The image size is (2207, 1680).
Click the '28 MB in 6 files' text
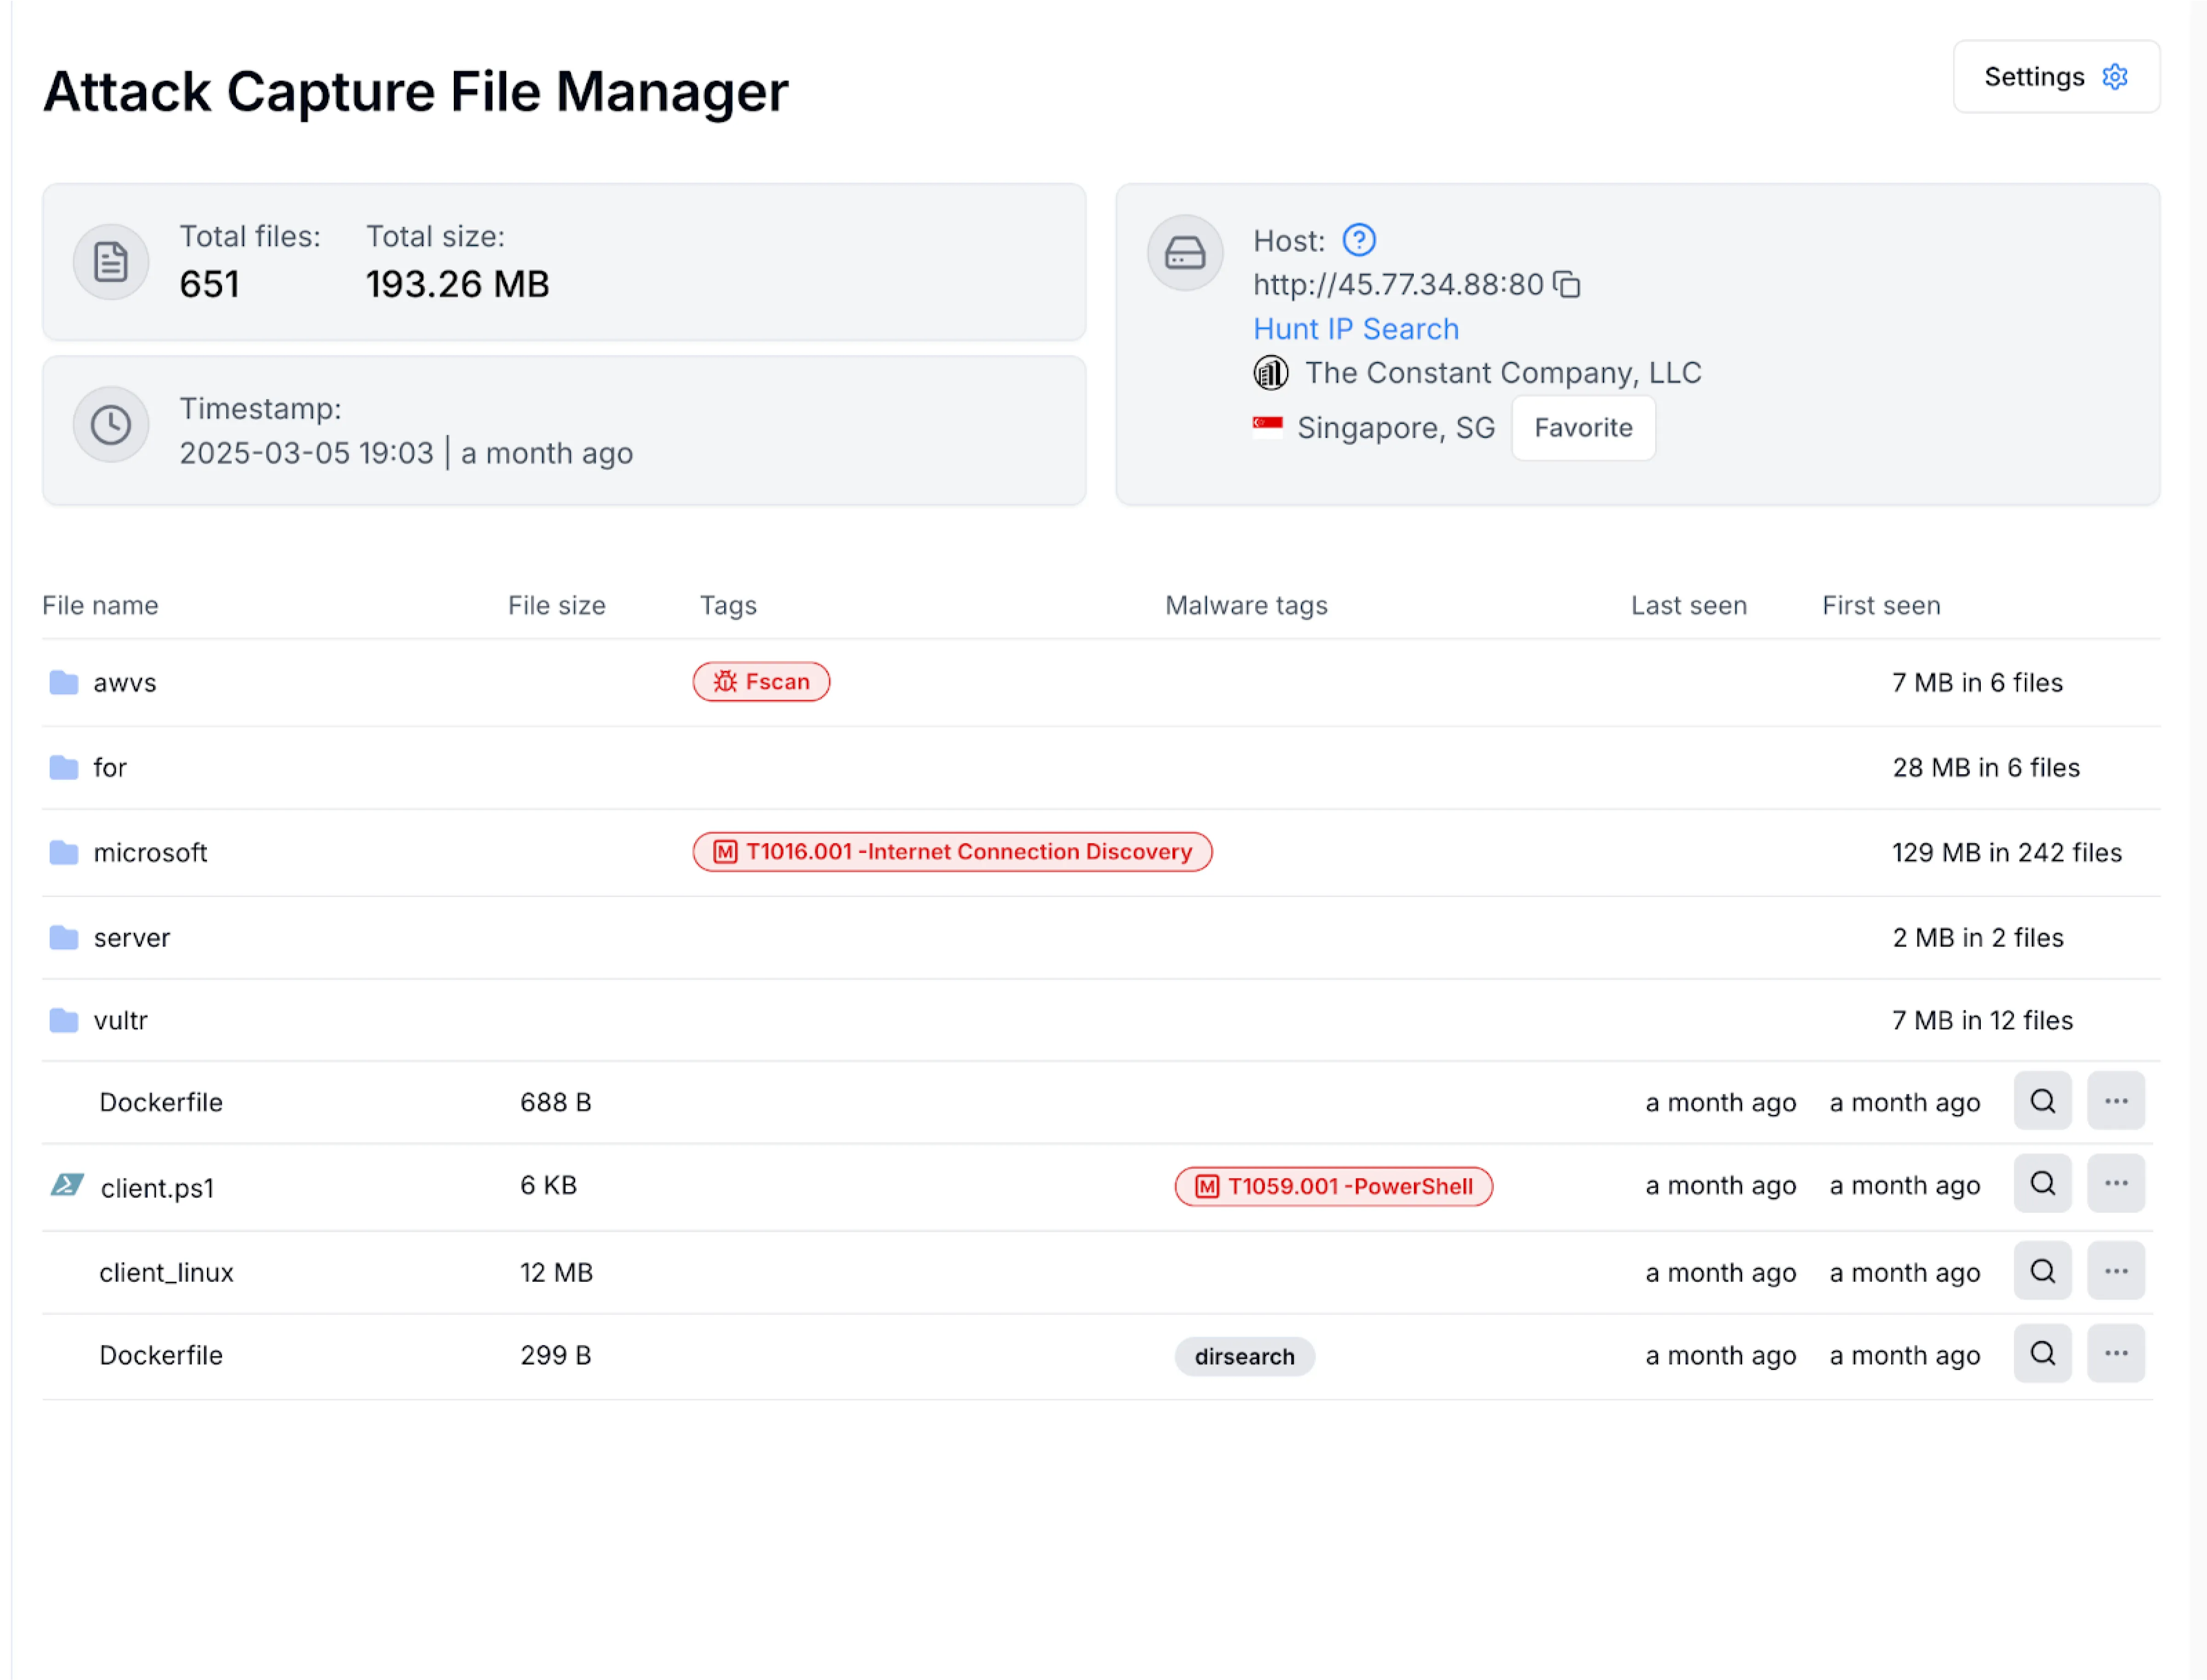[x=1986, y=768]
